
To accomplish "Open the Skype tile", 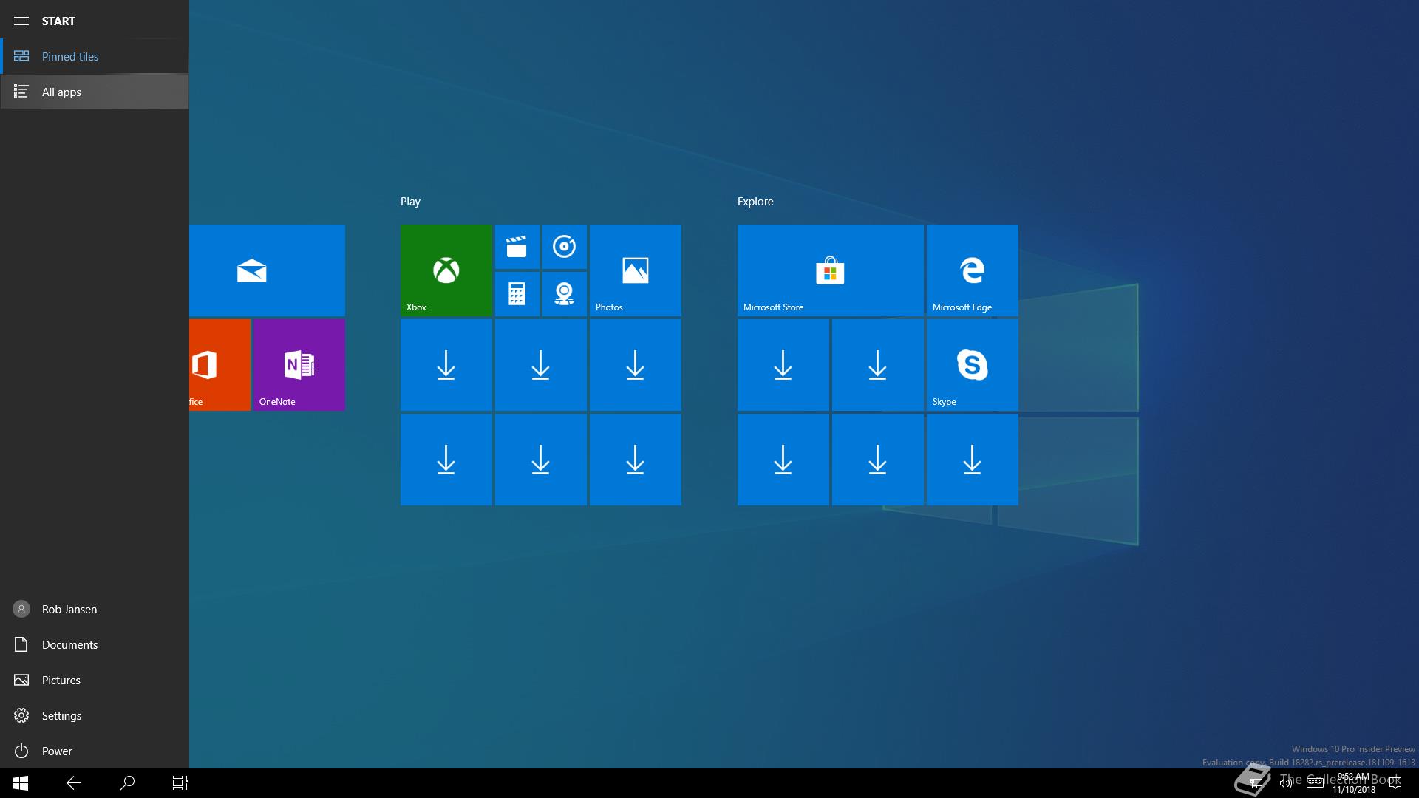I will click(973, 365).
